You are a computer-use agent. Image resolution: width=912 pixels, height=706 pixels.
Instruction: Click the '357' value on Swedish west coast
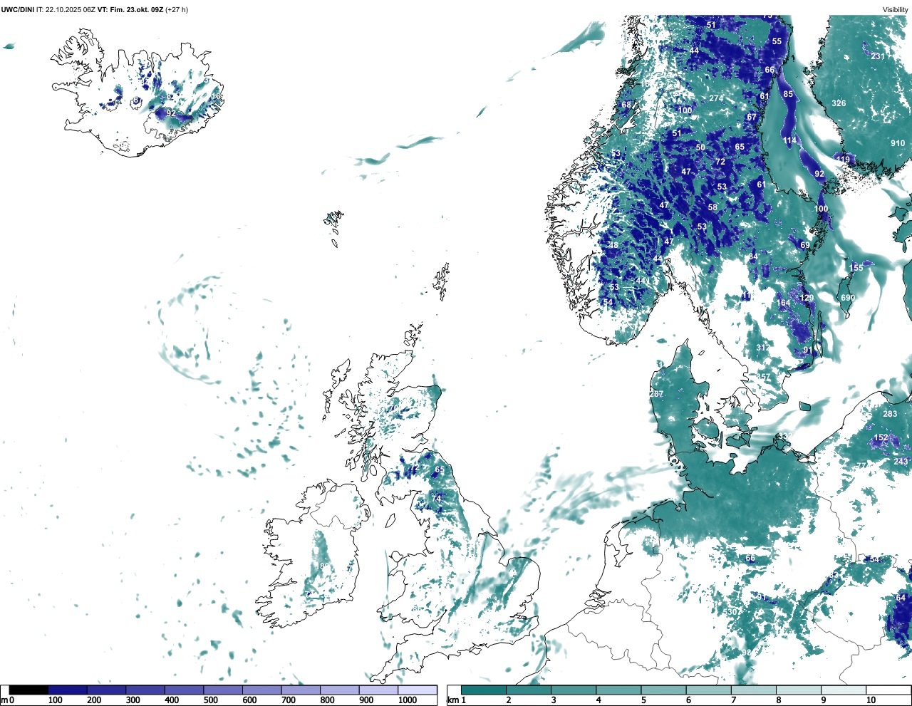click(x=763, y=377)
